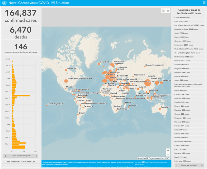207x169 pixels.
Task: Select Switzerland: 2200 cases row
Action: 189,45
